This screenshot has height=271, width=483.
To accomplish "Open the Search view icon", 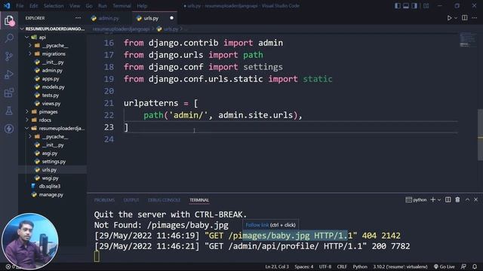I will [9, 38].
